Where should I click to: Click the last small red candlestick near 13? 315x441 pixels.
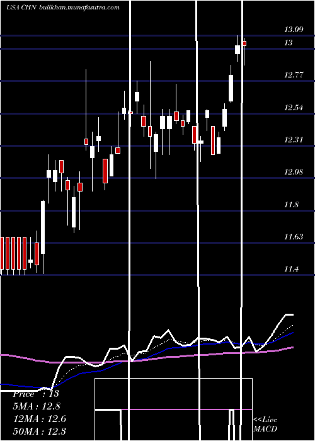click(244, 43)
